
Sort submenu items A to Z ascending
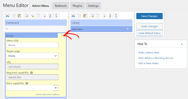[111, 16]
